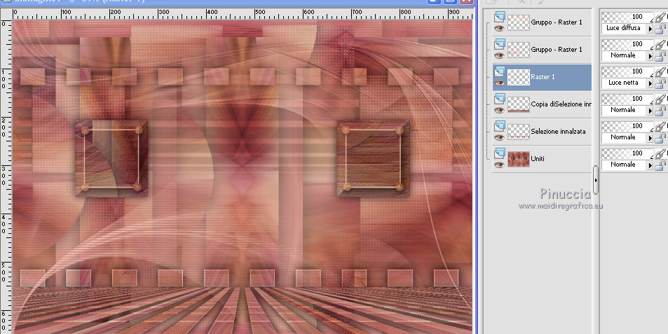Viewport: 668px width, 334px height.
Task: Toggle link chain icon for Uniti layer row
Action: pyautogui.click(x=661, y=155)
